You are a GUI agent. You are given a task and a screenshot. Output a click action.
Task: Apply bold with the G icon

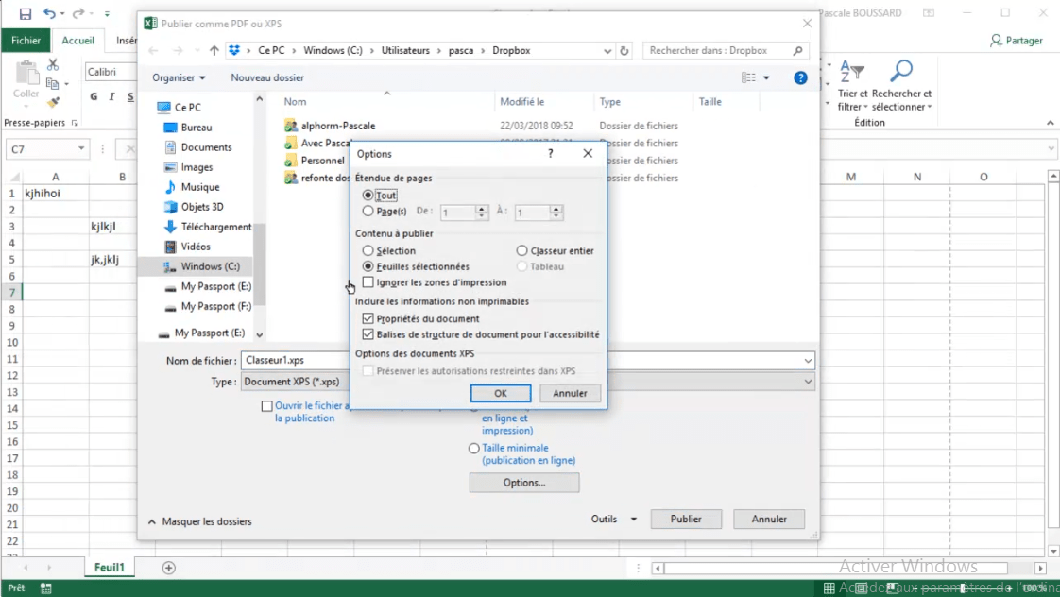click(93, 97)
